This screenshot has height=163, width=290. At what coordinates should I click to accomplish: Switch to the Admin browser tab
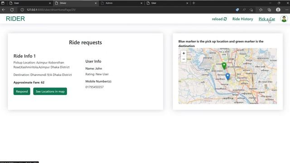click(122, 3)
